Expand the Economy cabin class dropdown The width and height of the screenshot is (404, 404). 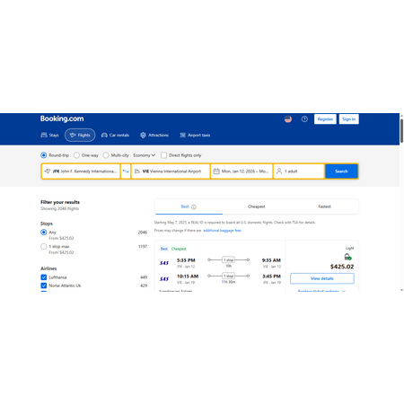[x=145, y=155]
